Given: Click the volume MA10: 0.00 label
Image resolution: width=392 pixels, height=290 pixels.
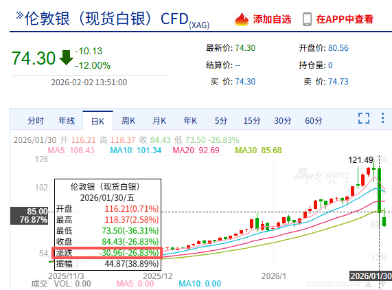Looking at the screenshot, I should pyautogui.click(x=200, y=284).
